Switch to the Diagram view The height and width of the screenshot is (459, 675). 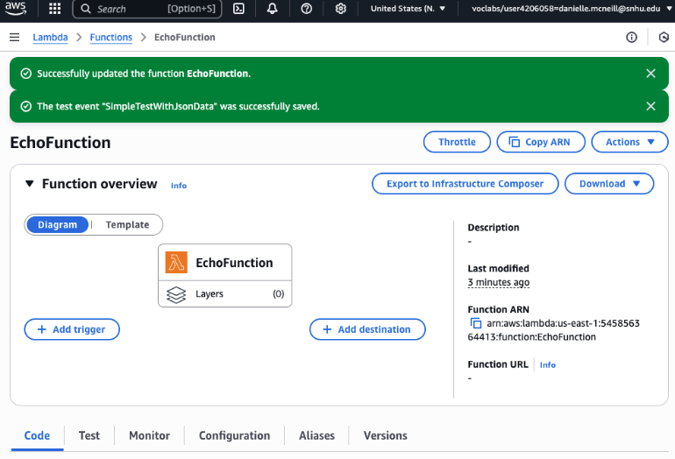[57, 224]
